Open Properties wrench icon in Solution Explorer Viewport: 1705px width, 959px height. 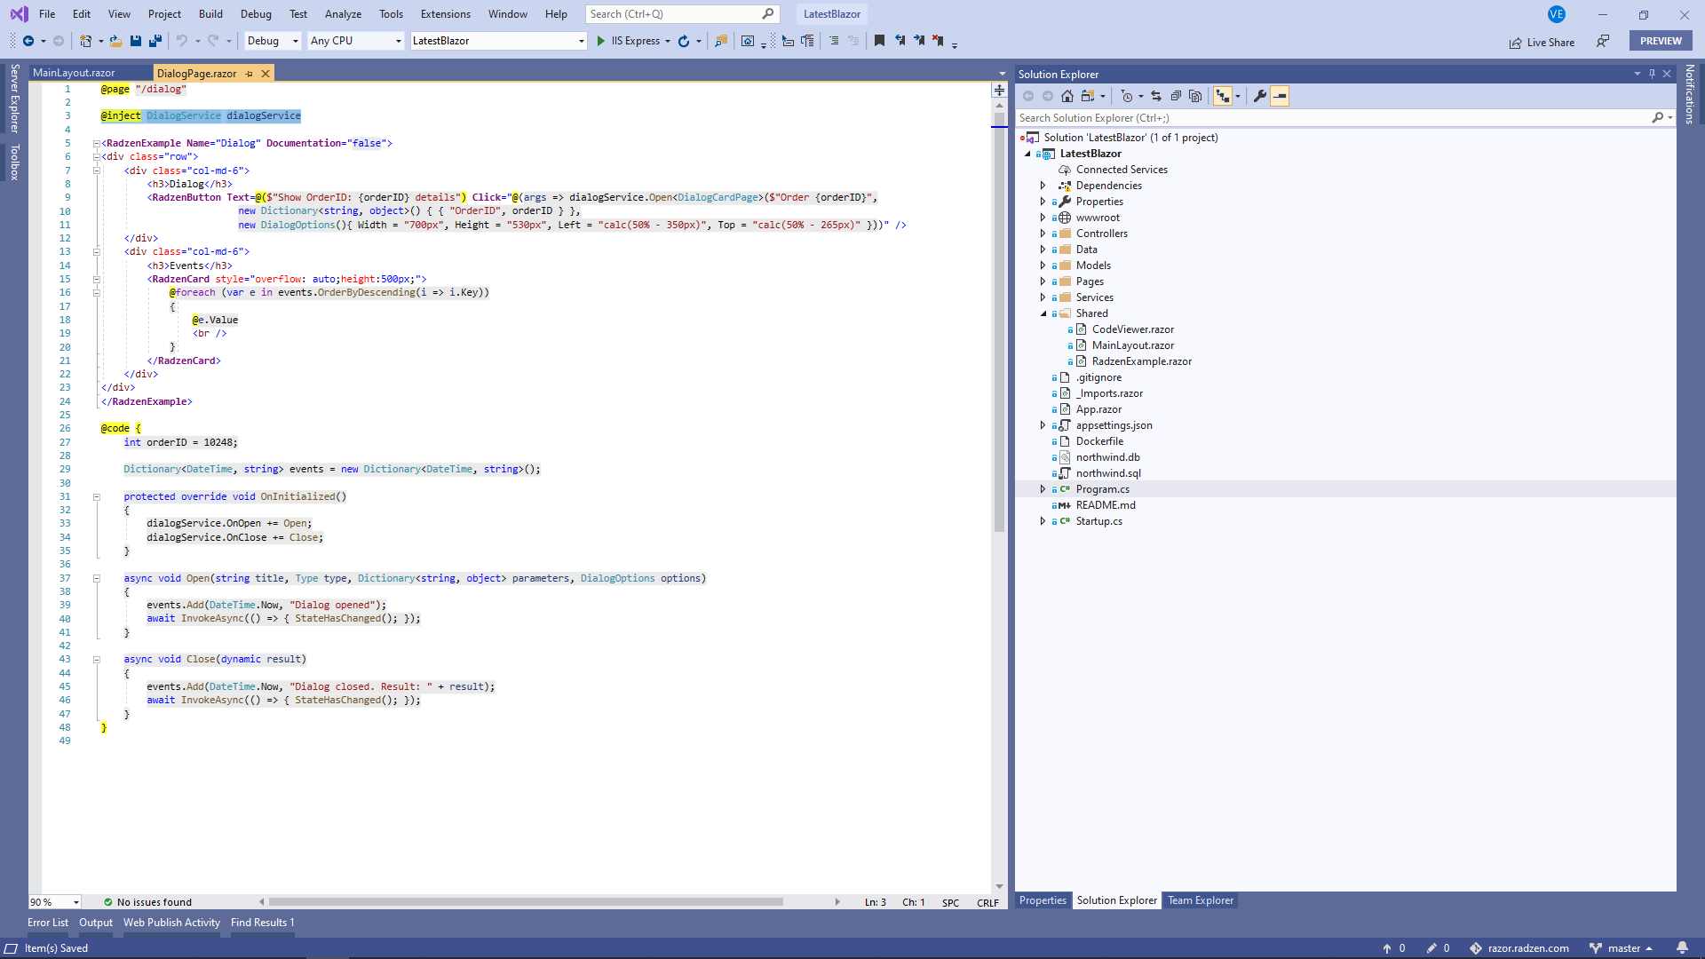1260,96
